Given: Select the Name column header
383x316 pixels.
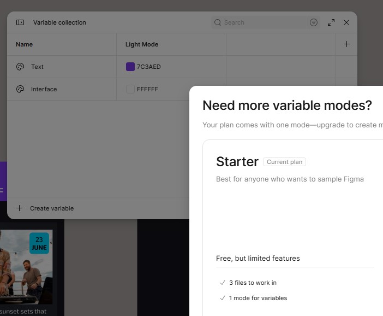Looking at the screenshot, I should [x=24, y=44].
